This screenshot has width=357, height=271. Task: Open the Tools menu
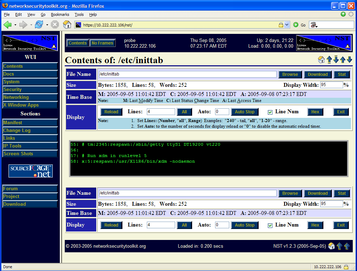[x=79, y=14]
